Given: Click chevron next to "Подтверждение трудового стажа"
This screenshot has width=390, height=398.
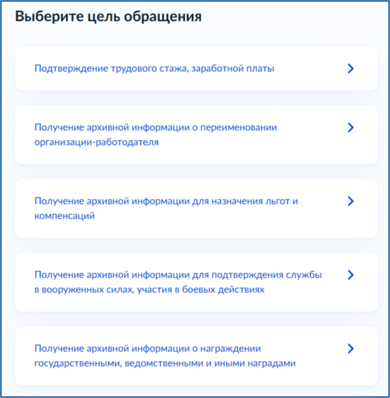Looking at the screenshot, I should 350,68.
